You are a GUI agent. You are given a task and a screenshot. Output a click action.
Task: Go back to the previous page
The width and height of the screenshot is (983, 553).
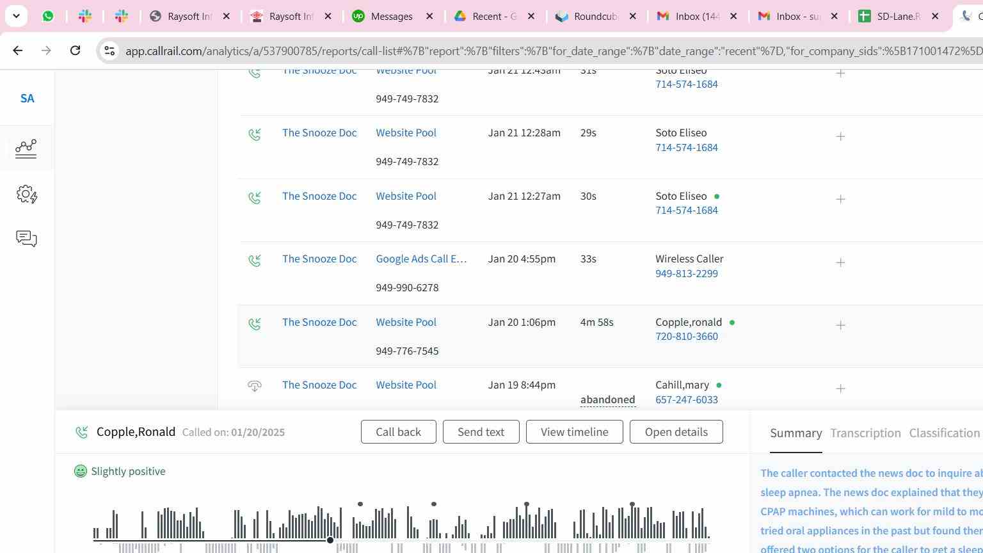(17, 51)
